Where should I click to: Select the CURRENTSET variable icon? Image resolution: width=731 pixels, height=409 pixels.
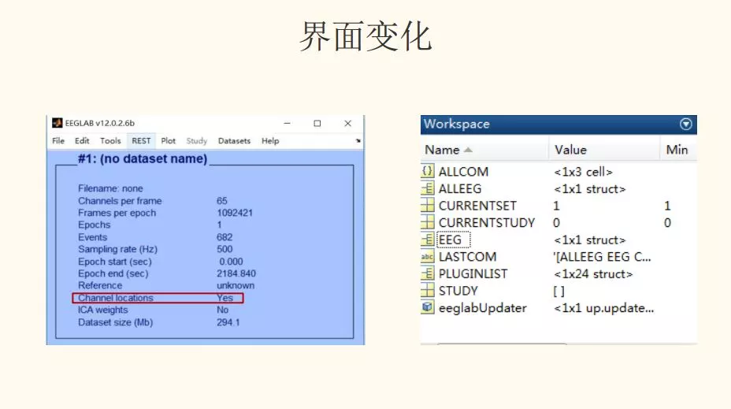click(428, 206)
